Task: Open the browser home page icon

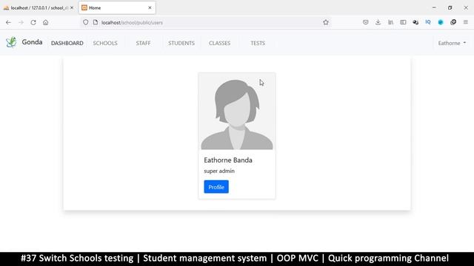Action: pyautogui.click(x=46, y=22)
